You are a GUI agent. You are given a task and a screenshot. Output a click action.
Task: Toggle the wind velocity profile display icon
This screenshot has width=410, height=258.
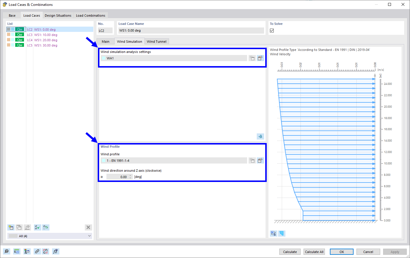(x=281, y=233)
